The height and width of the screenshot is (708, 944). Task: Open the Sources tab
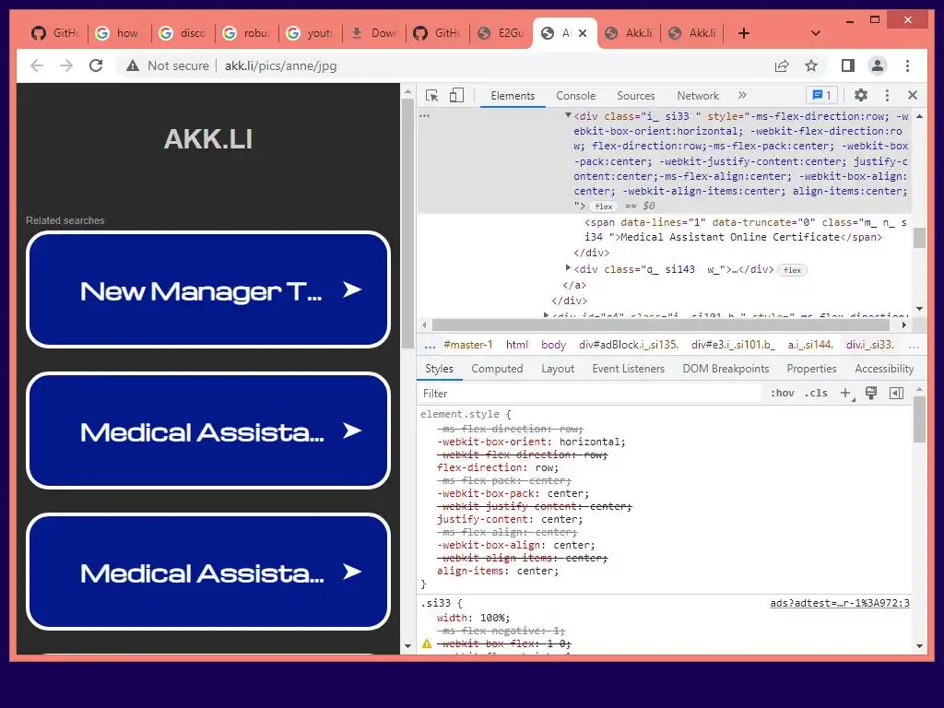point(636,96)
